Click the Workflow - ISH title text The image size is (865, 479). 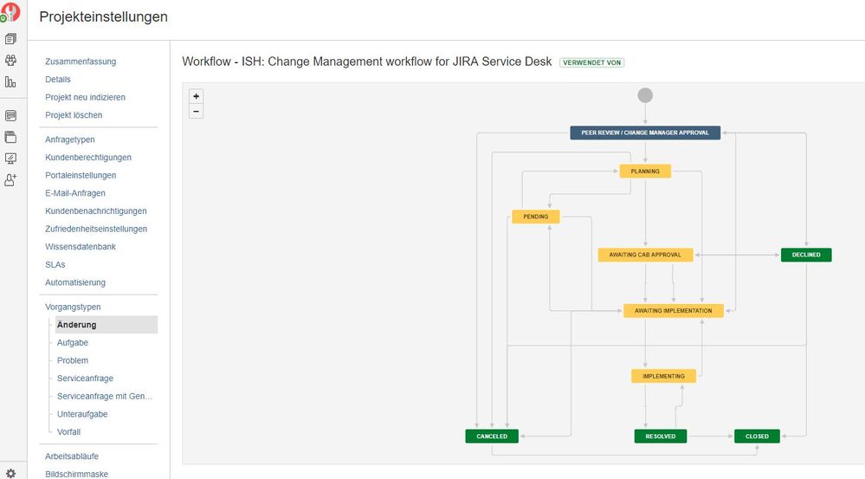[x=367, y=61]
